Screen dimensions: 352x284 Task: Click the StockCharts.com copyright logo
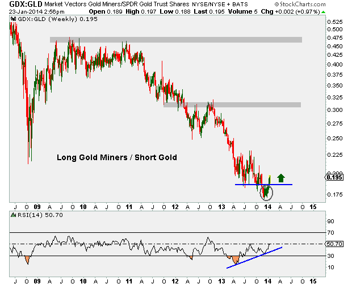pyautogui.click(x=300, y=4)
